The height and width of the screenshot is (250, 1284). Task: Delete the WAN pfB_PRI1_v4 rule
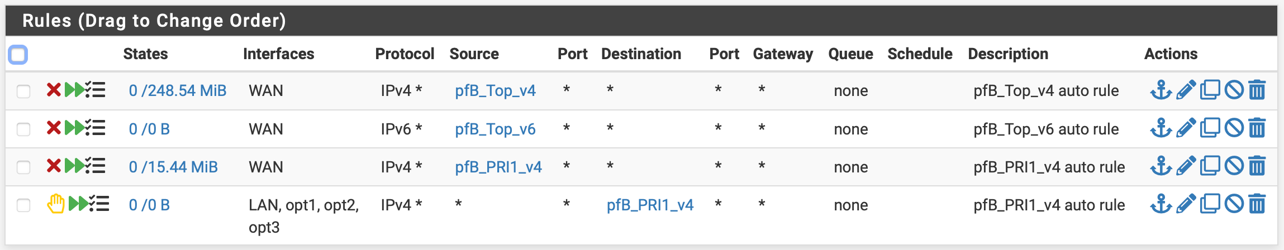(1257, 166)
